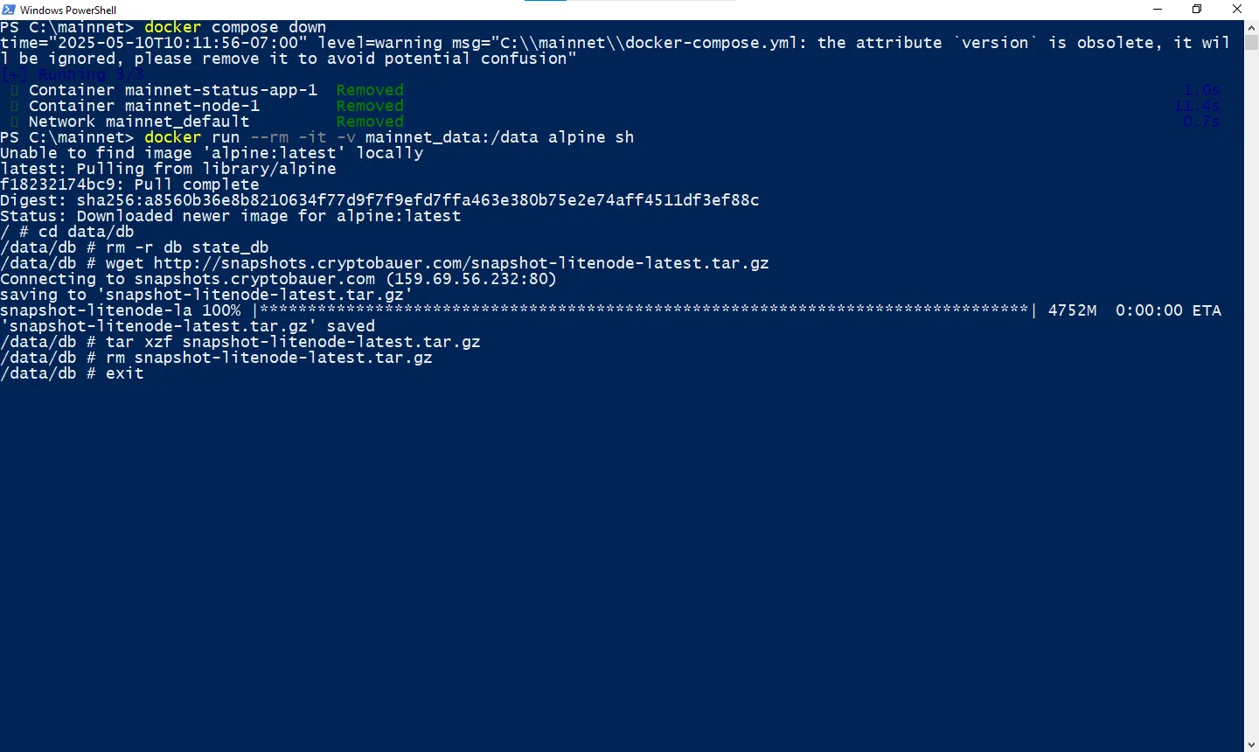Click the scrollbar up arrow
The width and height of the screenshot is (1259, 752).
[x=1252, y=26]
